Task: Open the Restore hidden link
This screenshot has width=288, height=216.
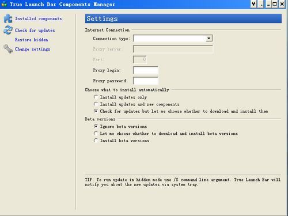Action: pyautogui.click(x=32, y=40)
